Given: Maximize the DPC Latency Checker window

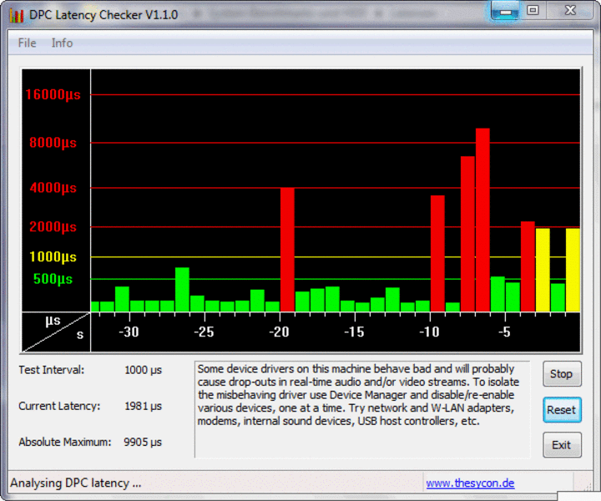Looking at the screenshot, I should tap(533, 10).
